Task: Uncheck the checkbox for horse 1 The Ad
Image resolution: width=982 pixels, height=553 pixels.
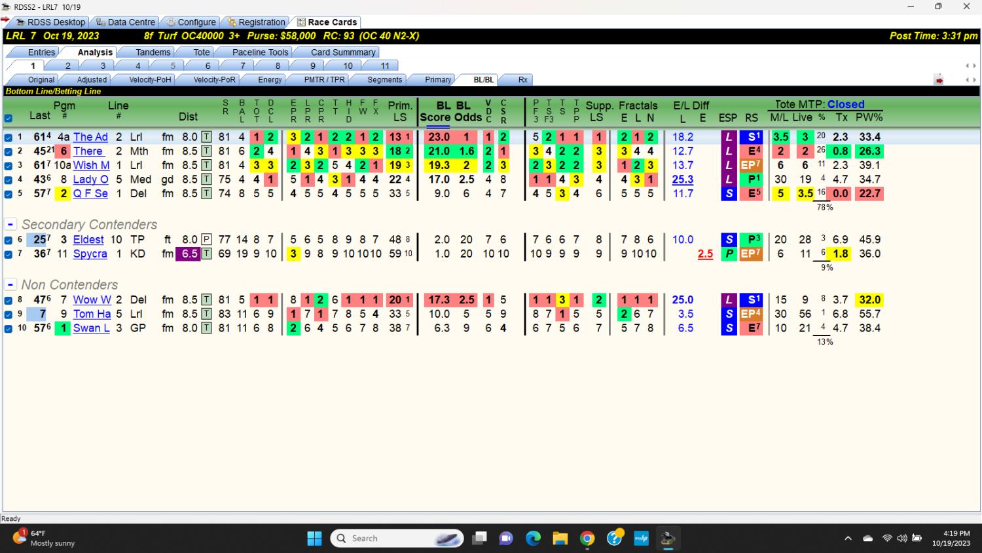Action: coord(9,138)
